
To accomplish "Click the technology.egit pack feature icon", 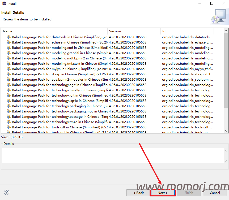I will (9, 85).
